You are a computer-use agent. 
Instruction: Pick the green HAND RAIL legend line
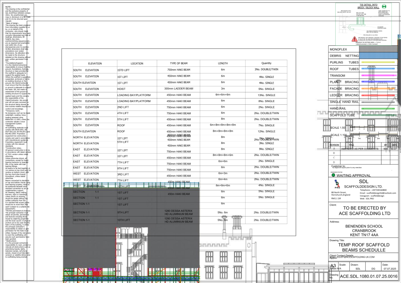378,108
